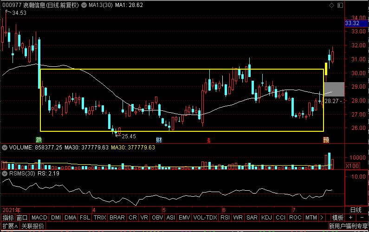Image resolution: width=369 pixels, height=232 pixels.
Task: Select the VOL-TDX indicator tab
Action: (x=204, y=218)
